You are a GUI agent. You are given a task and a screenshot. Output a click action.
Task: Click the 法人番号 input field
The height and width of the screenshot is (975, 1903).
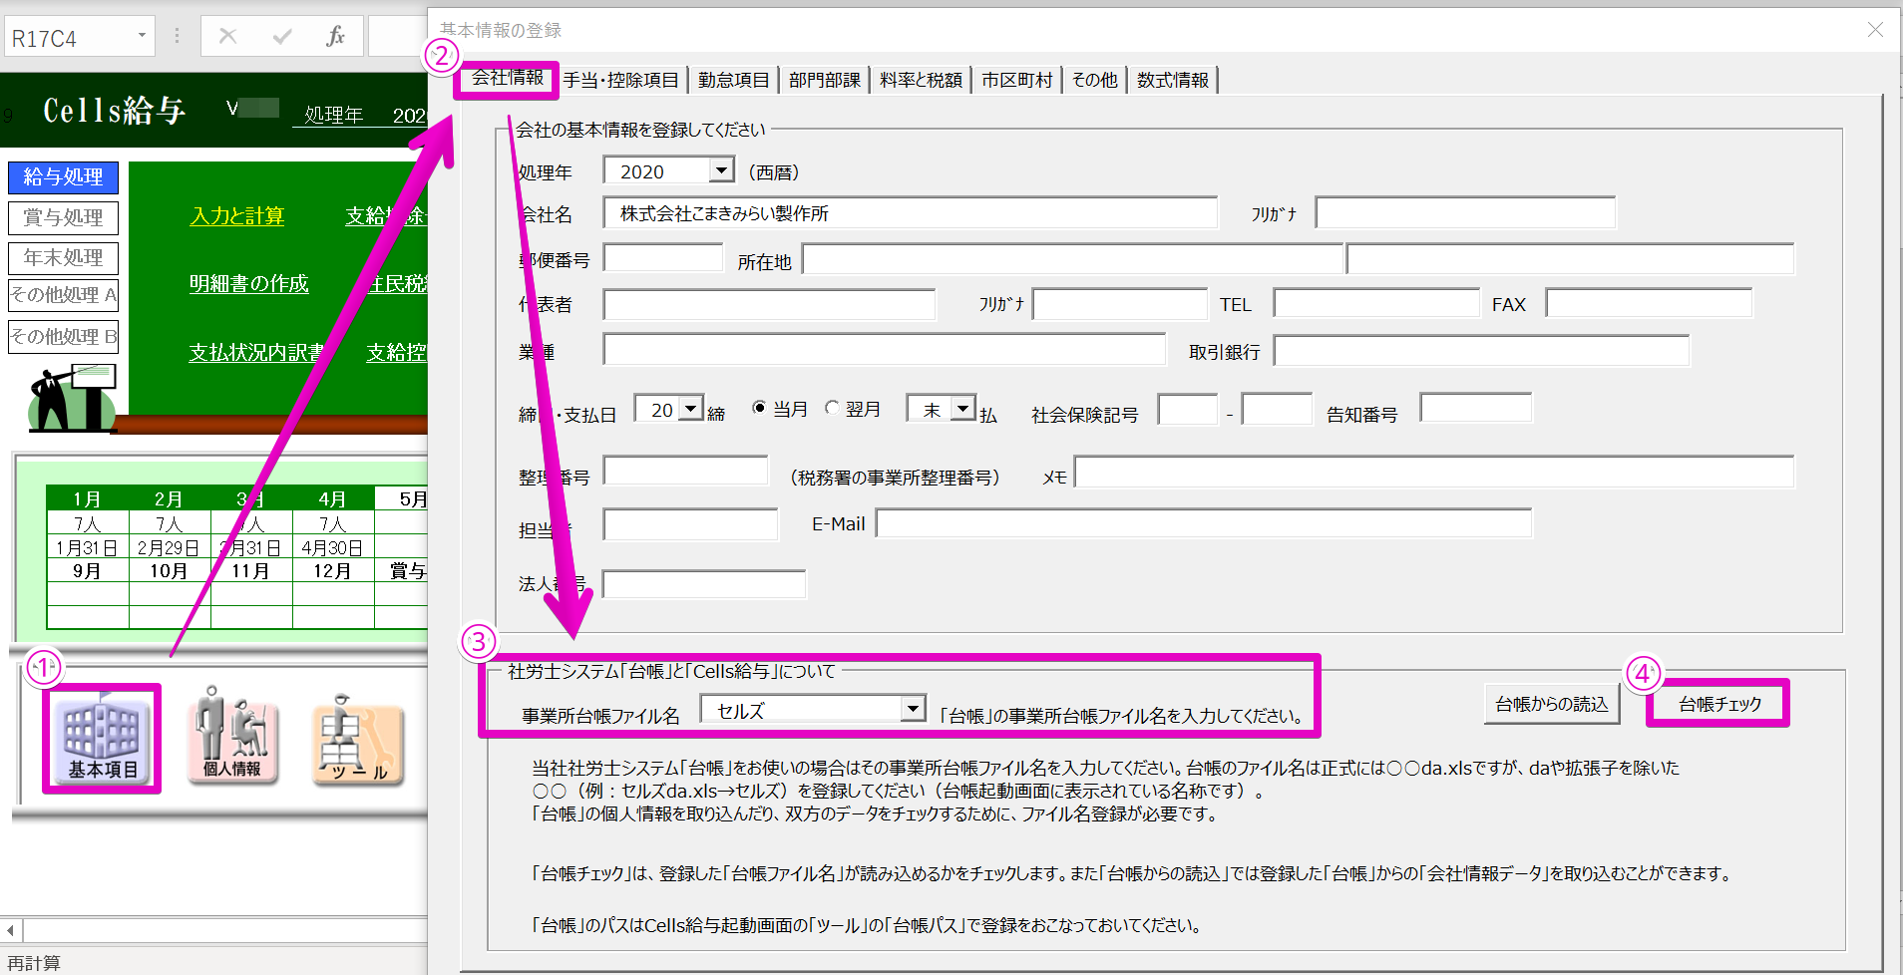click(704, 584)
